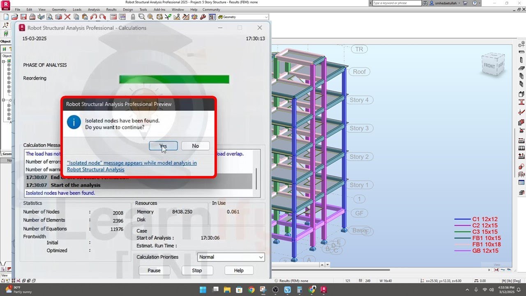Open the Geometry layout dropdown

coord(243,17)
